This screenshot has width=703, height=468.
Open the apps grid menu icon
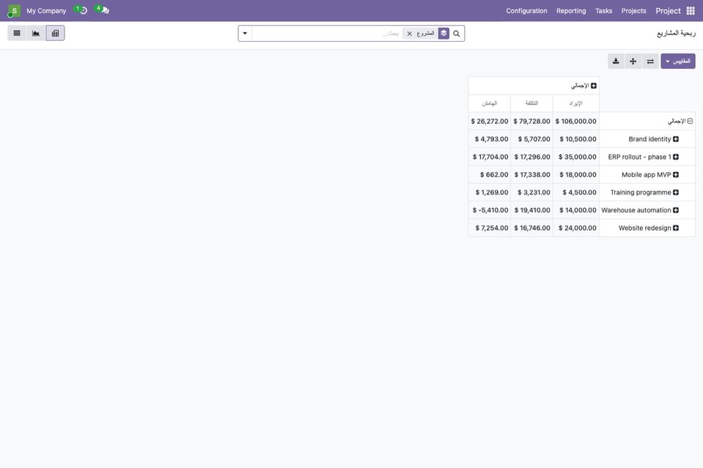click(691, 11)
